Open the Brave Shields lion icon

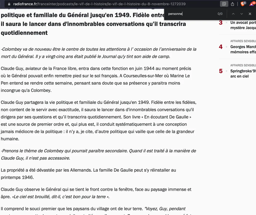(x=243, y=4)
